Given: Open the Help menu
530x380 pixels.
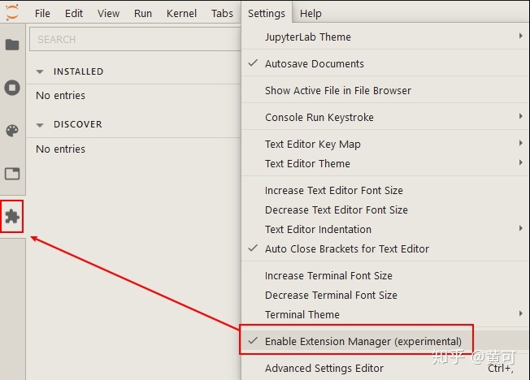Looking at the screenshot, I should pyautogui.click(x=311, y=13).
